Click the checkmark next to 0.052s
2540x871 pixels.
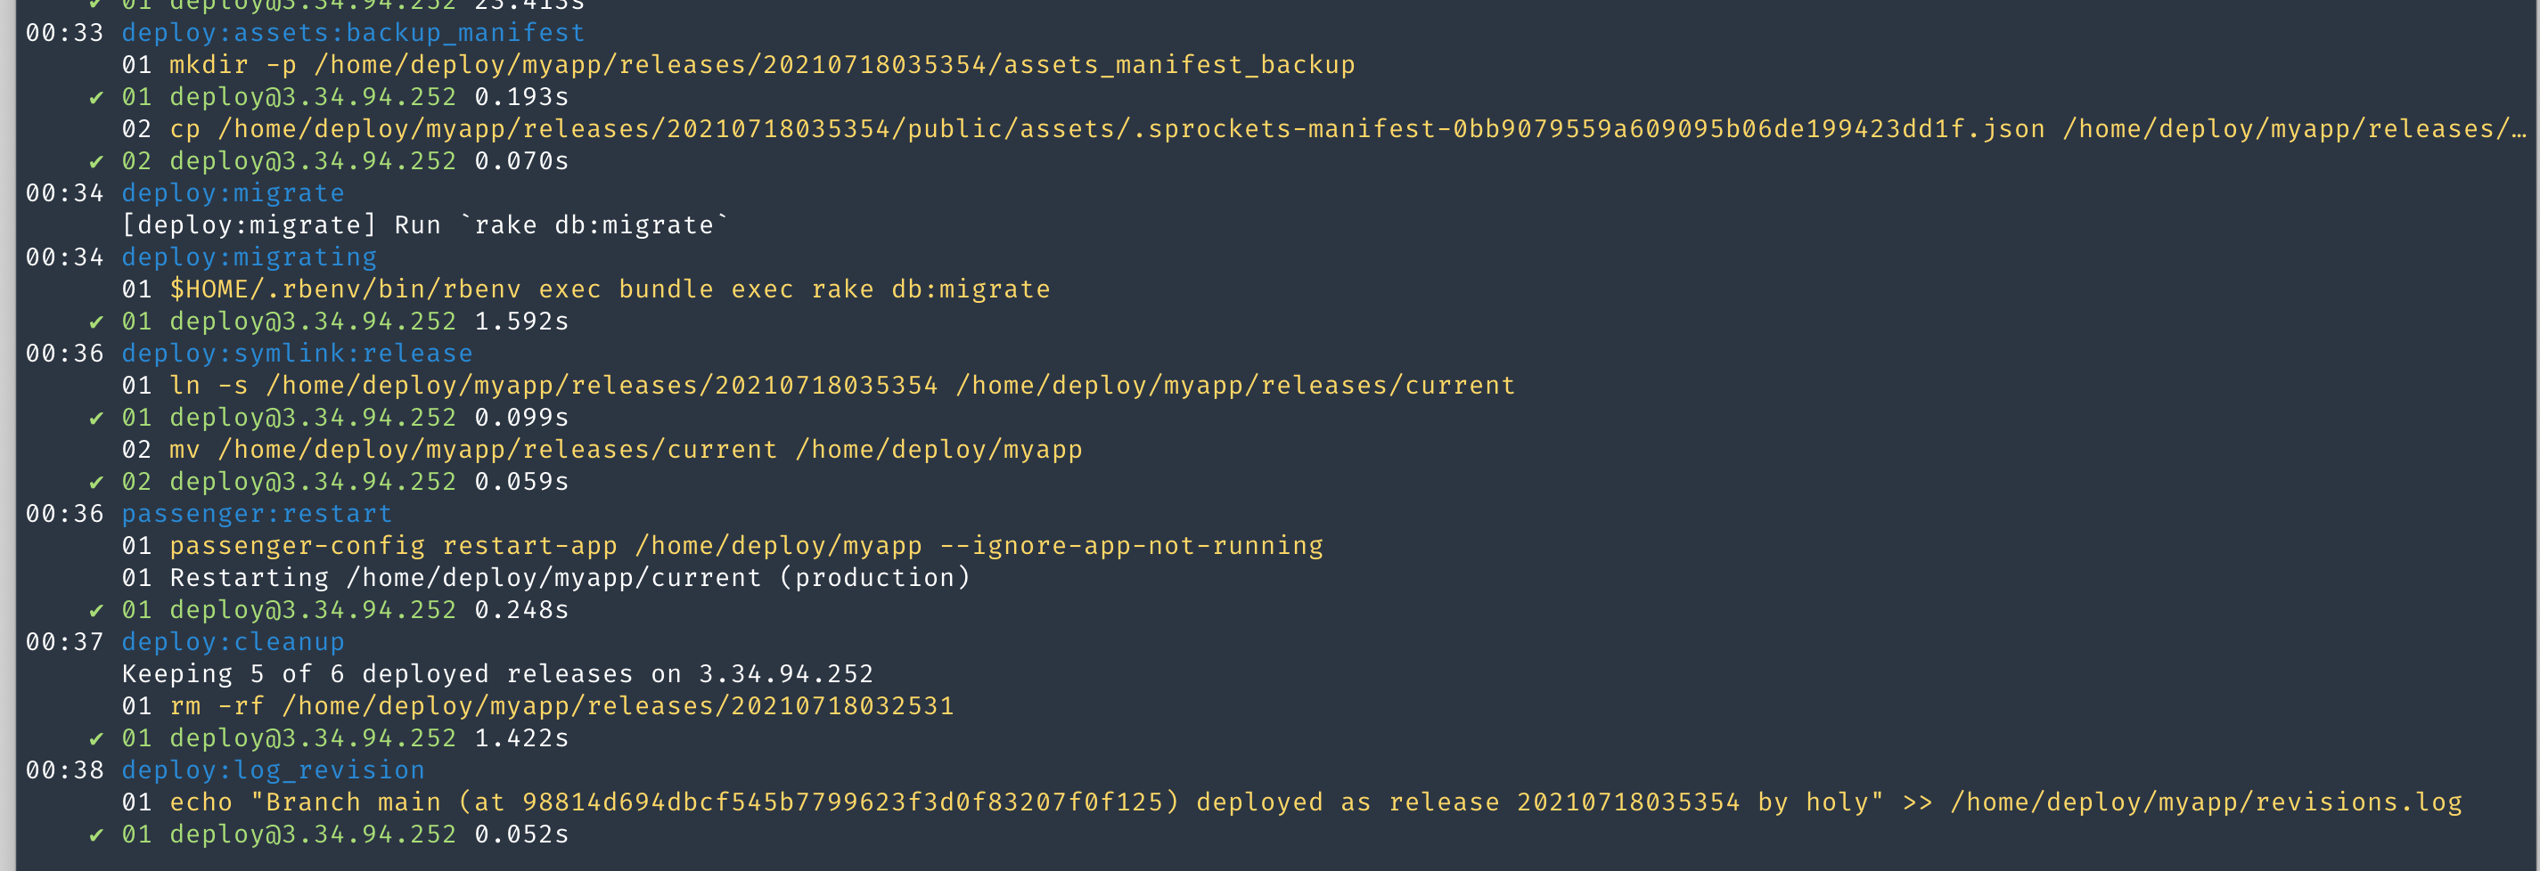point(95,835)
